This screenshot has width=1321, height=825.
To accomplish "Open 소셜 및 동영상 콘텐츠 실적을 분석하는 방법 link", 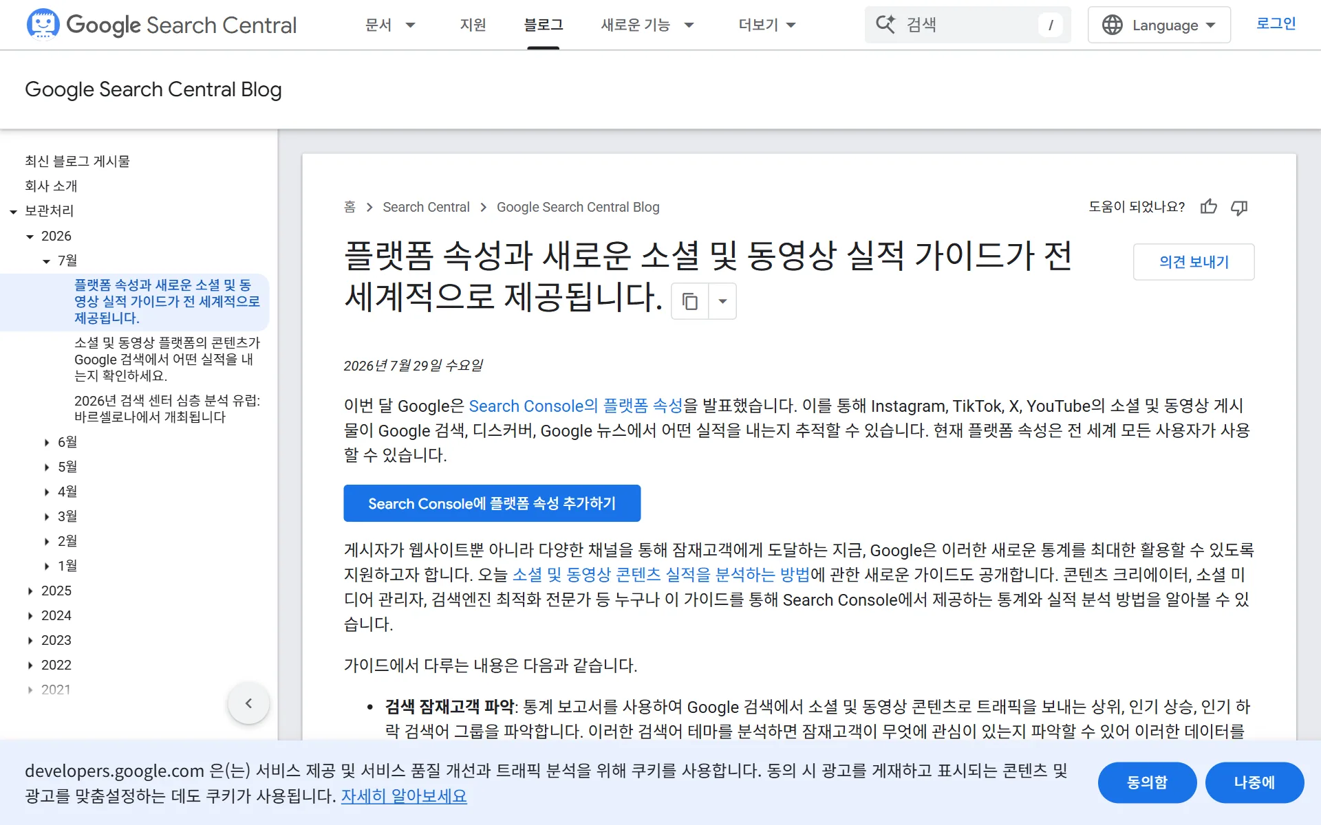I will (x=661, y=574).
